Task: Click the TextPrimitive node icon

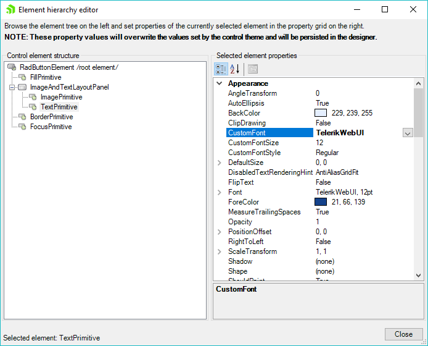Action: coord(33,107)
